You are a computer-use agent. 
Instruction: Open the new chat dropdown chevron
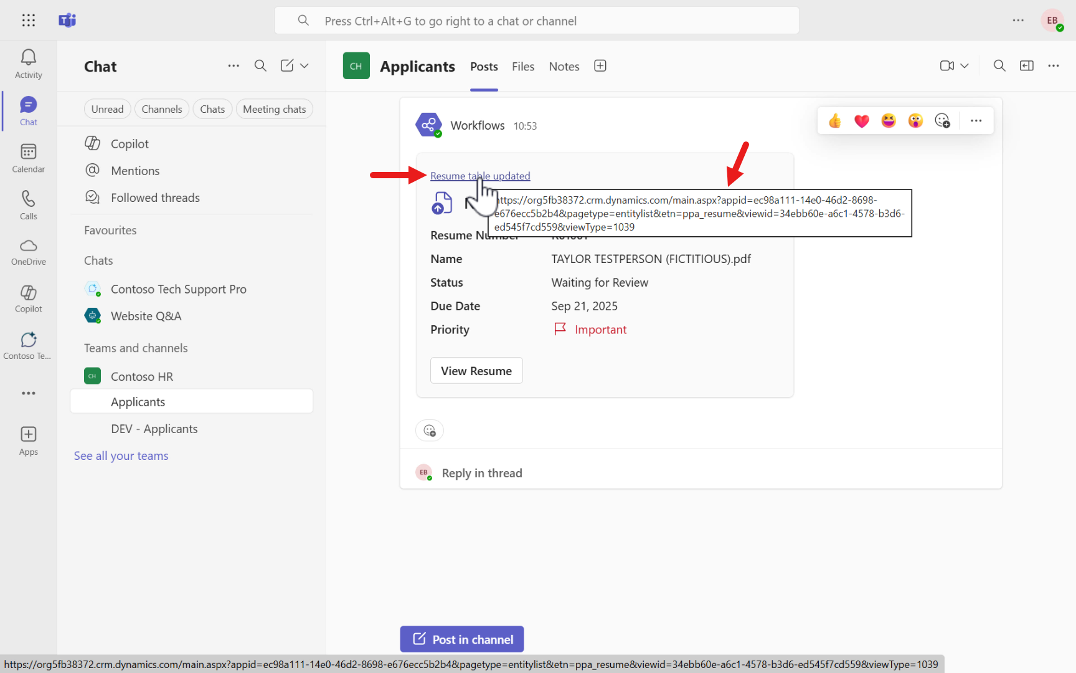pos(304,65)
